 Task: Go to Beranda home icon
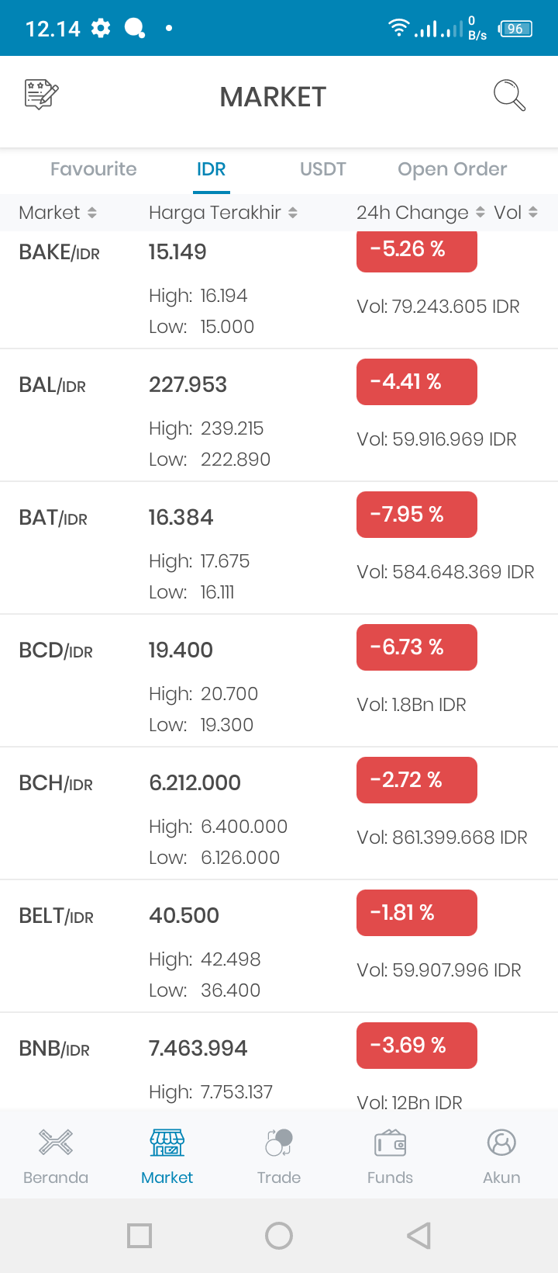click(56, 1143)
